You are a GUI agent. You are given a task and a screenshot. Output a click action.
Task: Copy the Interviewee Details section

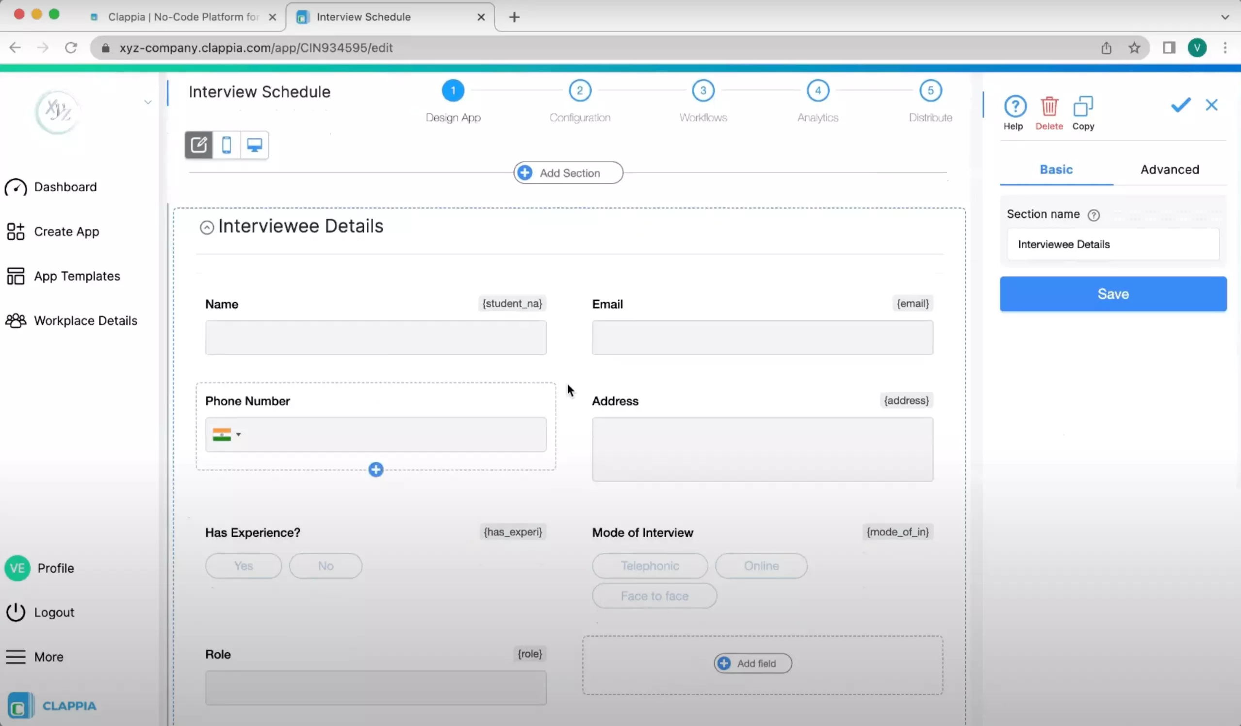(x=1083, y=112)
